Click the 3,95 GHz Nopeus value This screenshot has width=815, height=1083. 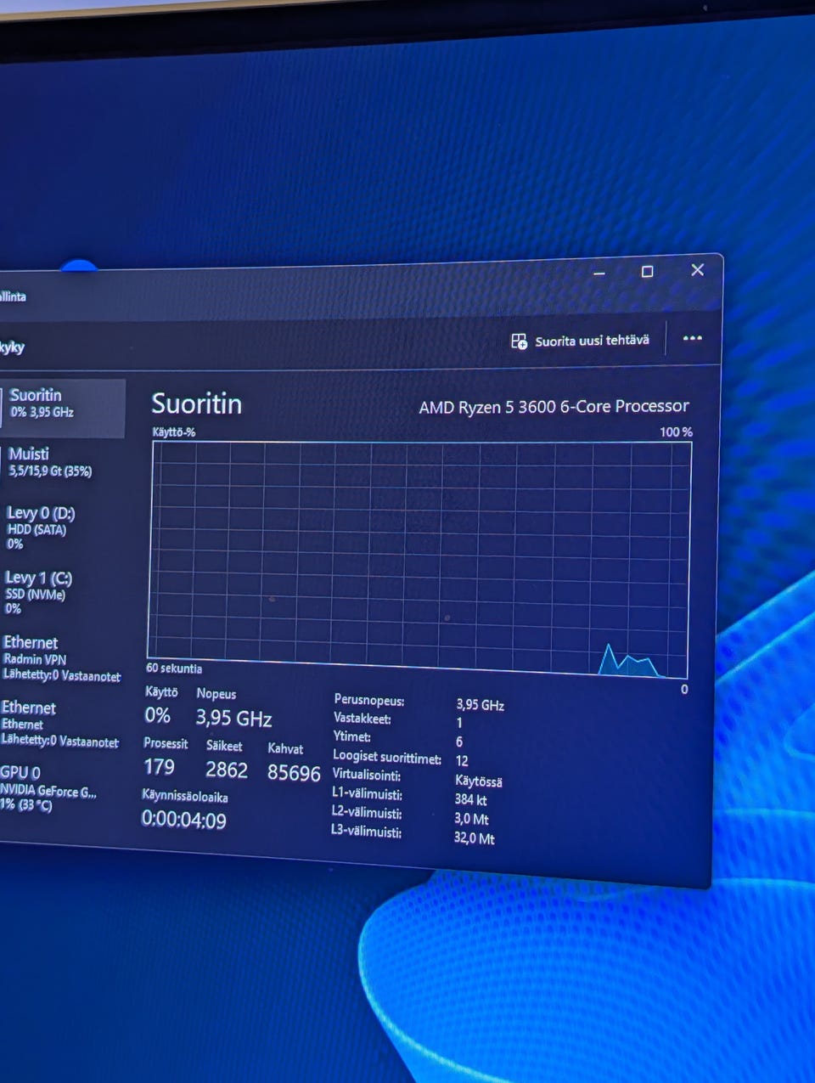click(233, 719)
